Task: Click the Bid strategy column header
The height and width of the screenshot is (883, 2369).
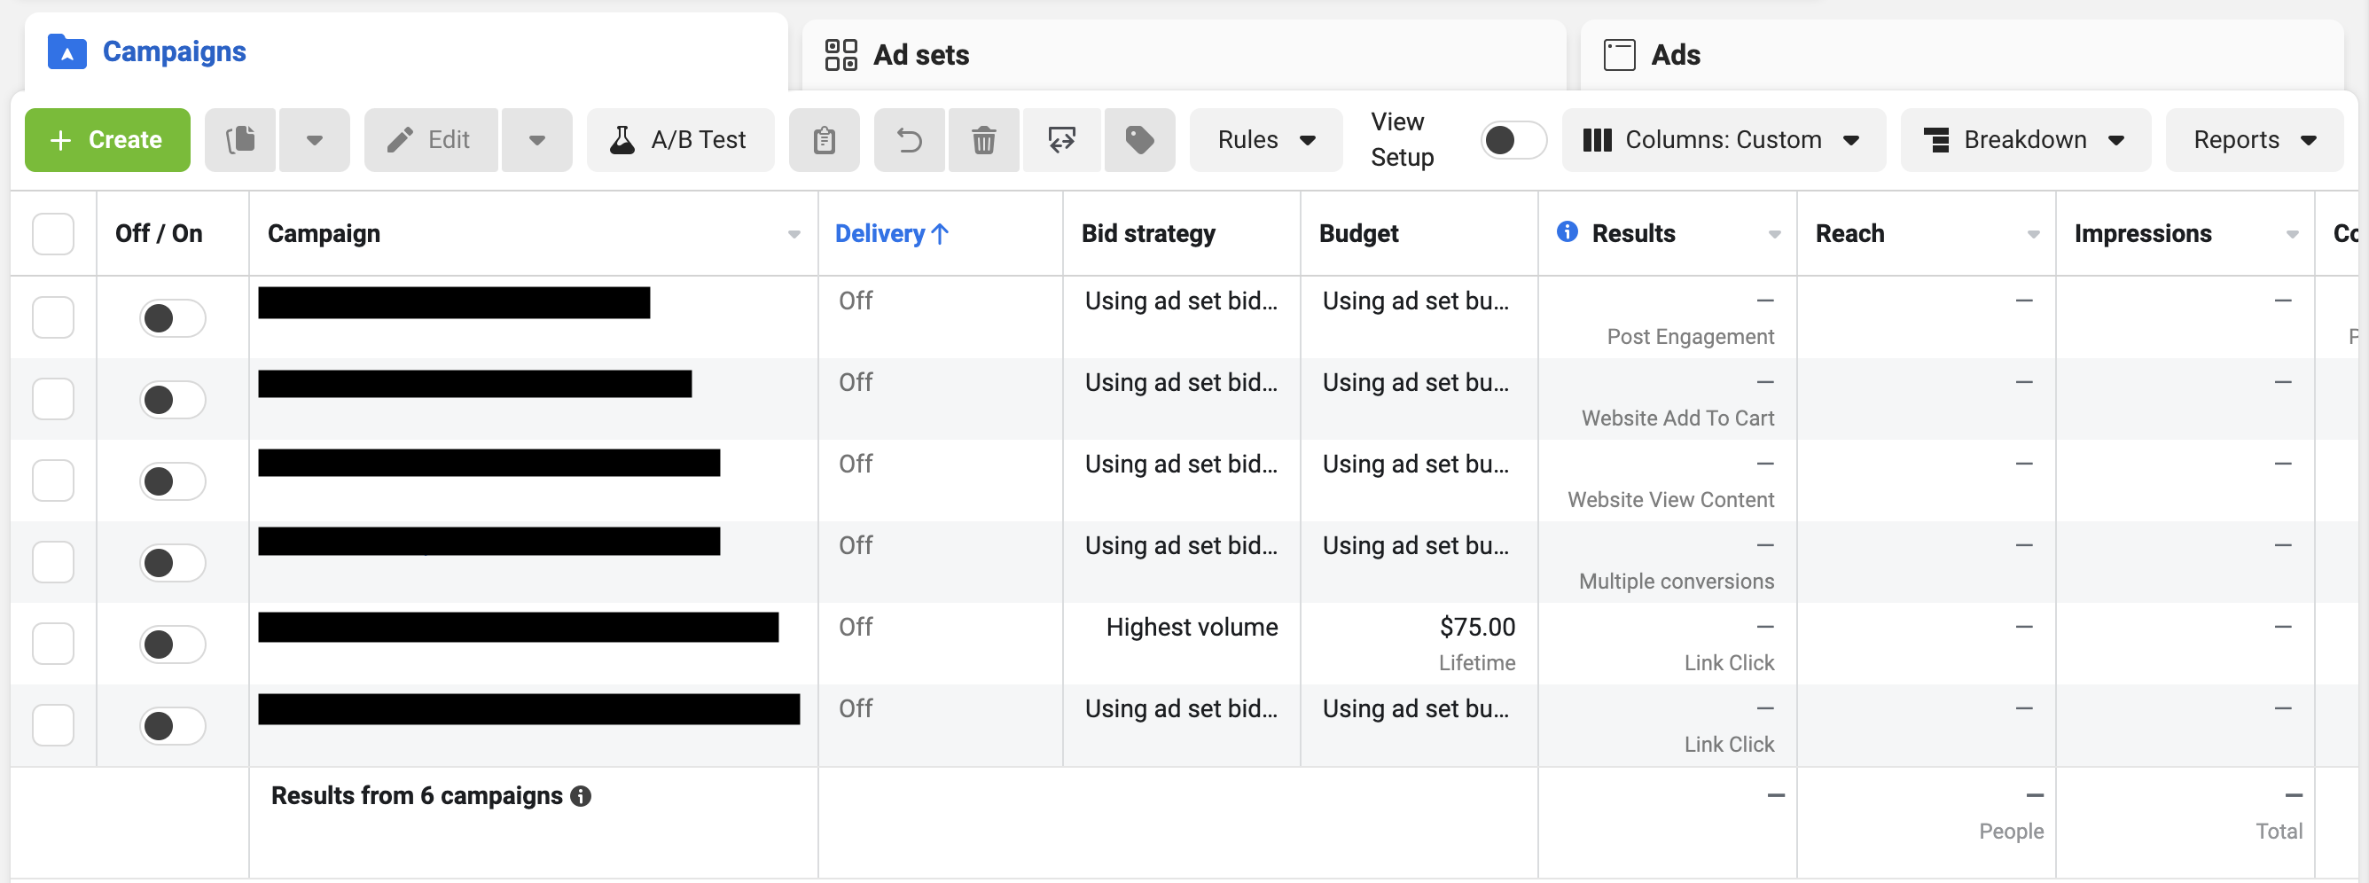Action: click(x=1148, y=234)
